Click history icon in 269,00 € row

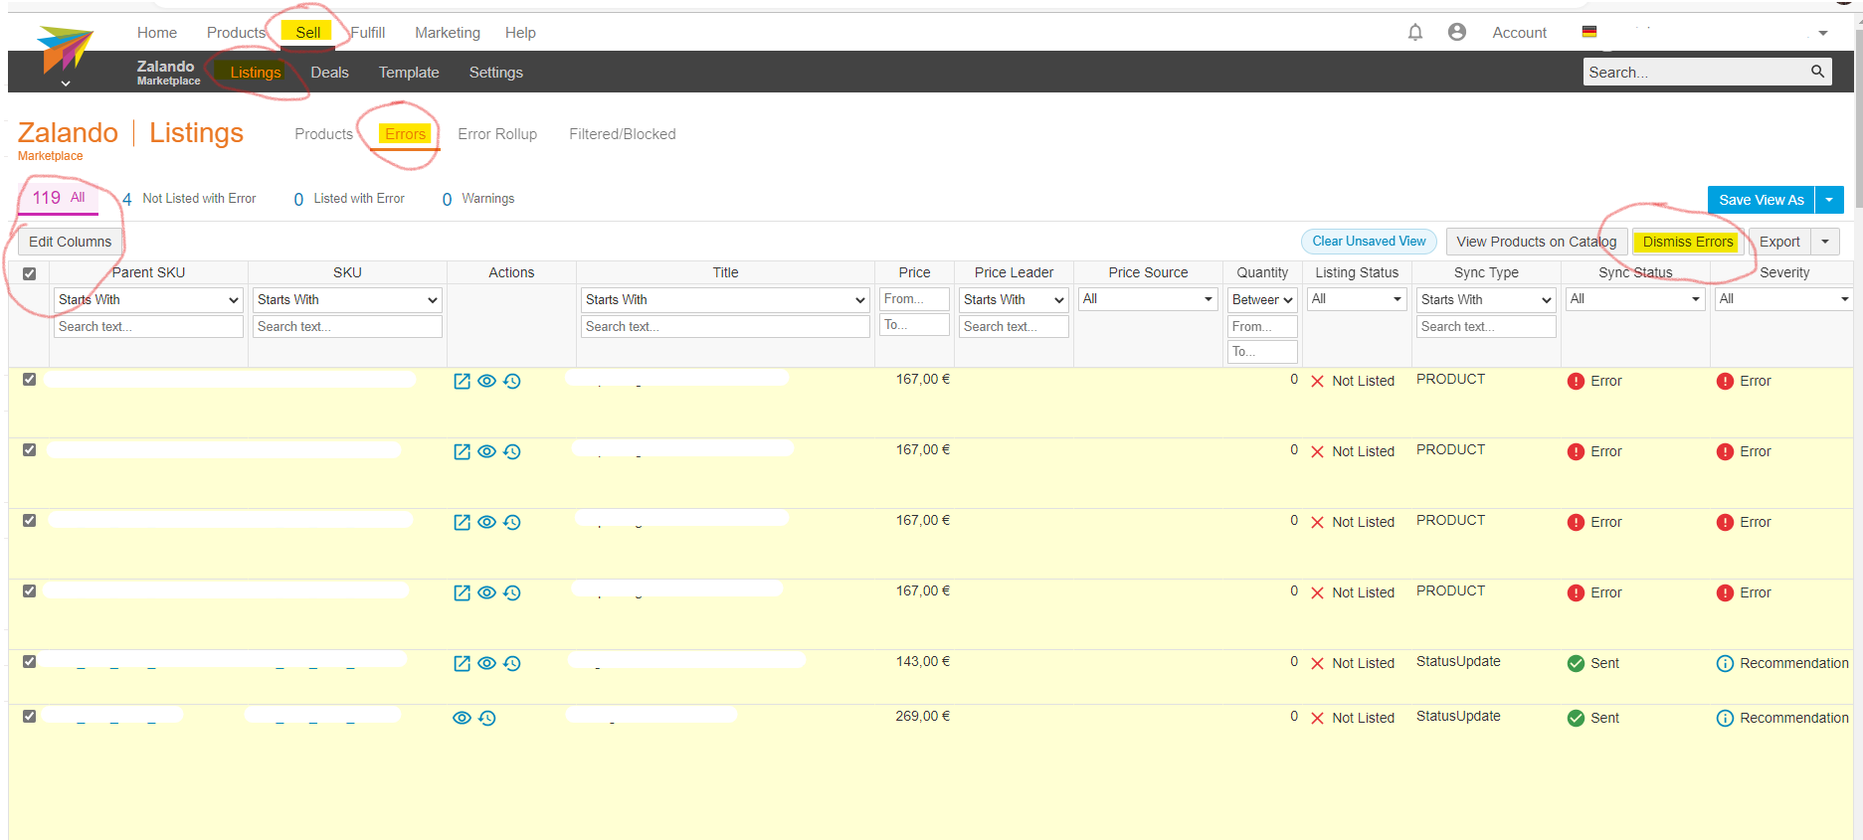(x=487, y=718)
